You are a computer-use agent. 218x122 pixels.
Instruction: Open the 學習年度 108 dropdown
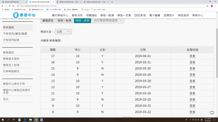pos(63,32)
